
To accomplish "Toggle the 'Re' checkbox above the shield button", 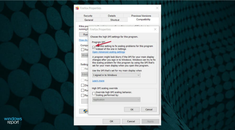I will 83,95.
